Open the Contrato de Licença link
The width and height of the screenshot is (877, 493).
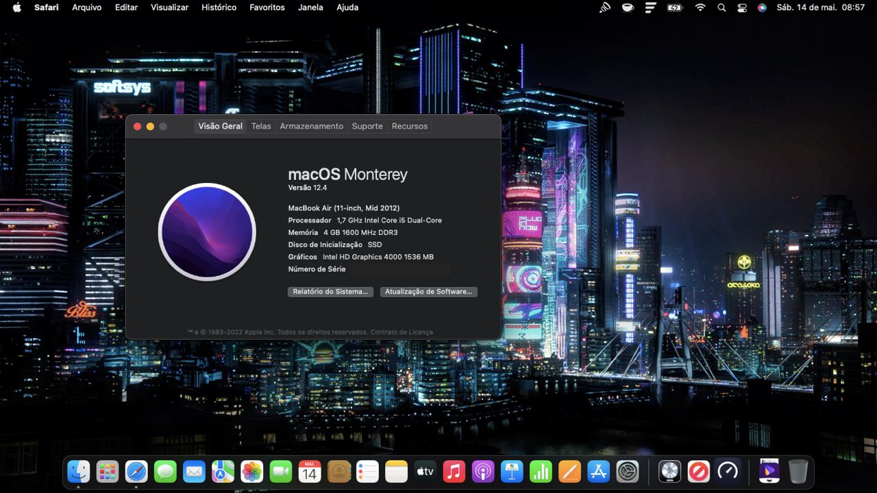(x=402, y=332)
